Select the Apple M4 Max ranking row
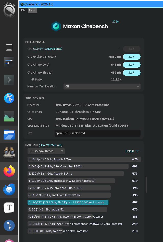Screen dimensions: 163x242 [84, 159]
